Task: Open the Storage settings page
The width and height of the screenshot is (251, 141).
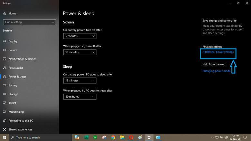Action: point(13,94)
